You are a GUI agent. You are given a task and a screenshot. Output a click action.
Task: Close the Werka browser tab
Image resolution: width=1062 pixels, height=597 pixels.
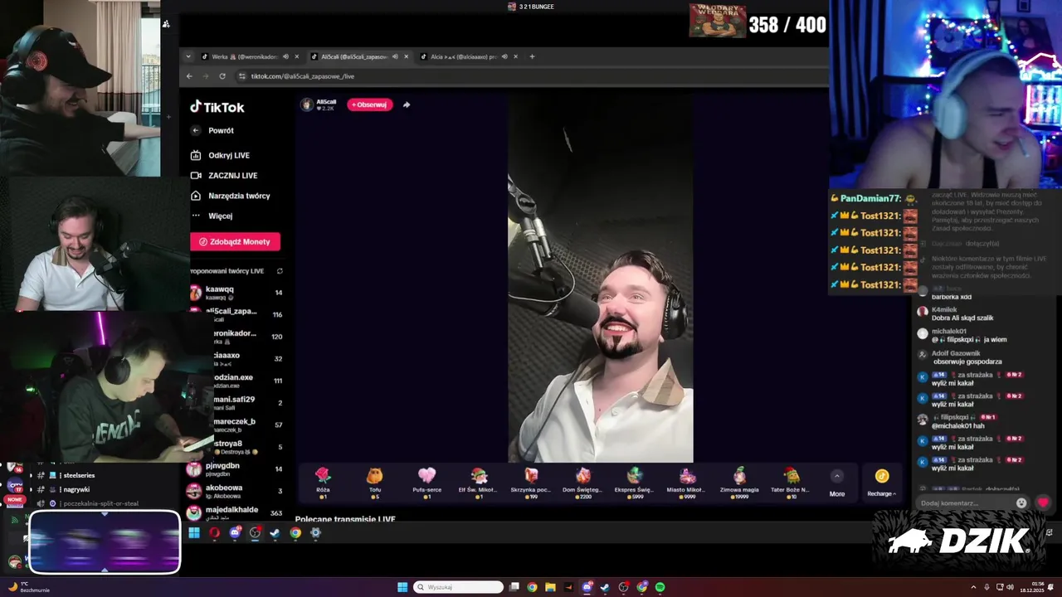tap(297, 56)
